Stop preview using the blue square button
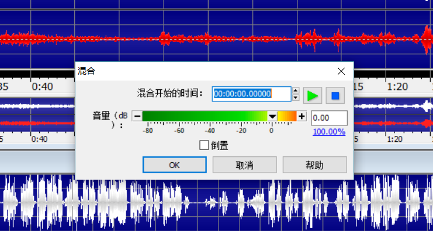This screenshot has width=433, height=231. point(335,96)
